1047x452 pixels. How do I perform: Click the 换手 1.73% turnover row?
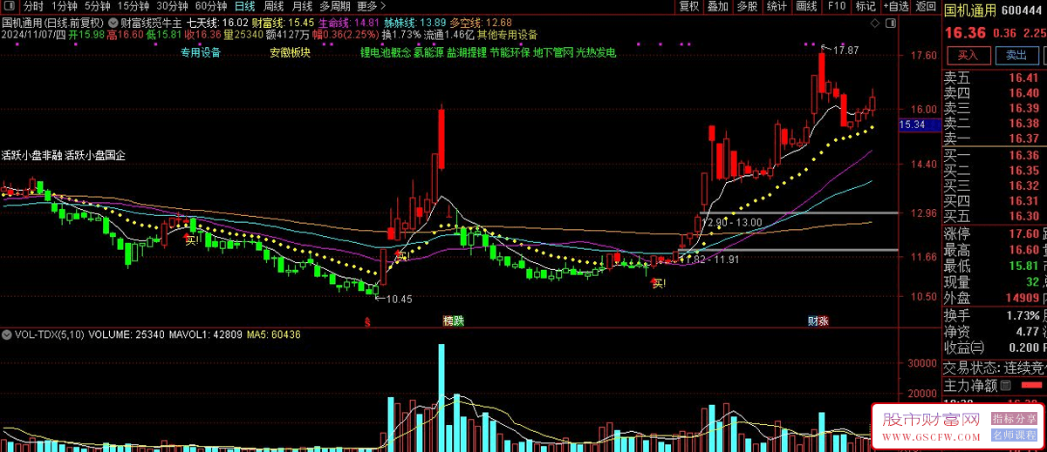(995, 314)
